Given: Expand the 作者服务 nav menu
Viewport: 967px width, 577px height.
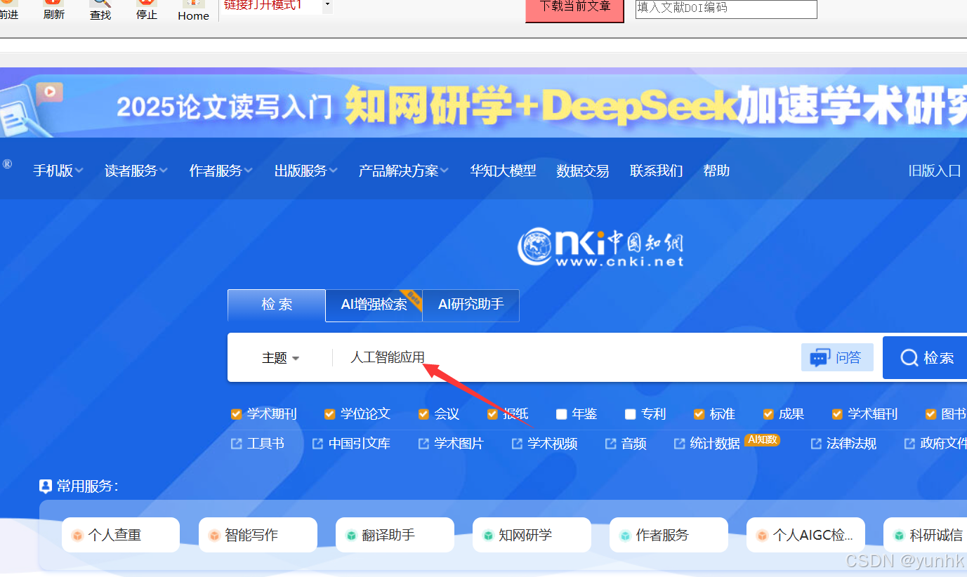Looking at the screenshot, I should (x=221, y=171).
